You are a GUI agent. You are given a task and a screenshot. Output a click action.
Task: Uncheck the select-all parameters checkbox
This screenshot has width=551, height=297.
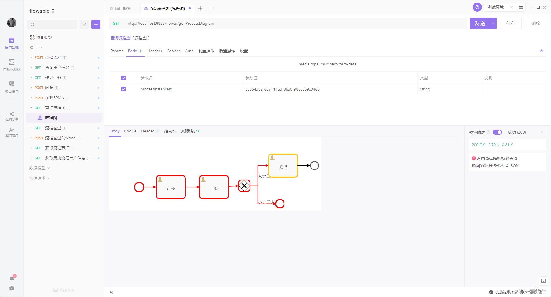pos(123,78)
